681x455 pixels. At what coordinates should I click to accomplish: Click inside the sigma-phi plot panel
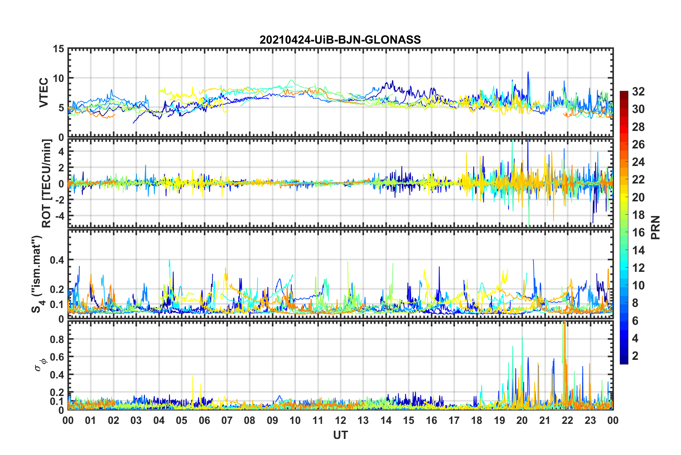point(340,365)
